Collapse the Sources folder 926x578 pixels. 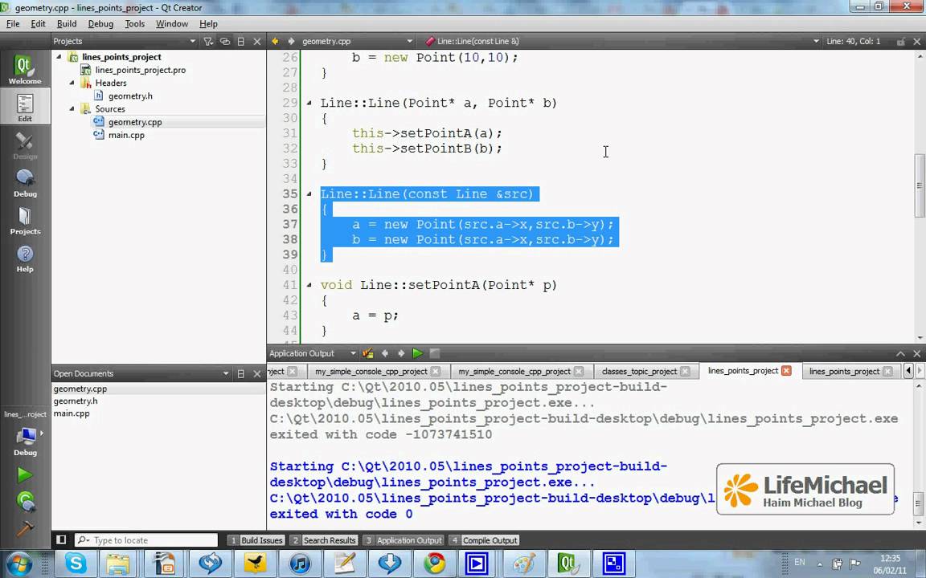(72, 108)
